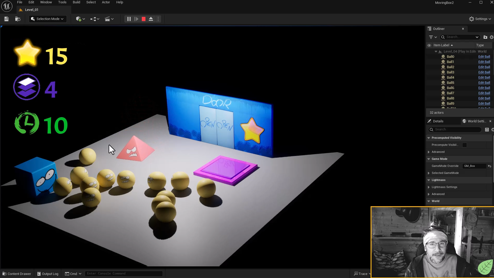
Task: Reset GameMode Override to default
Action: [x=490, y=166]
